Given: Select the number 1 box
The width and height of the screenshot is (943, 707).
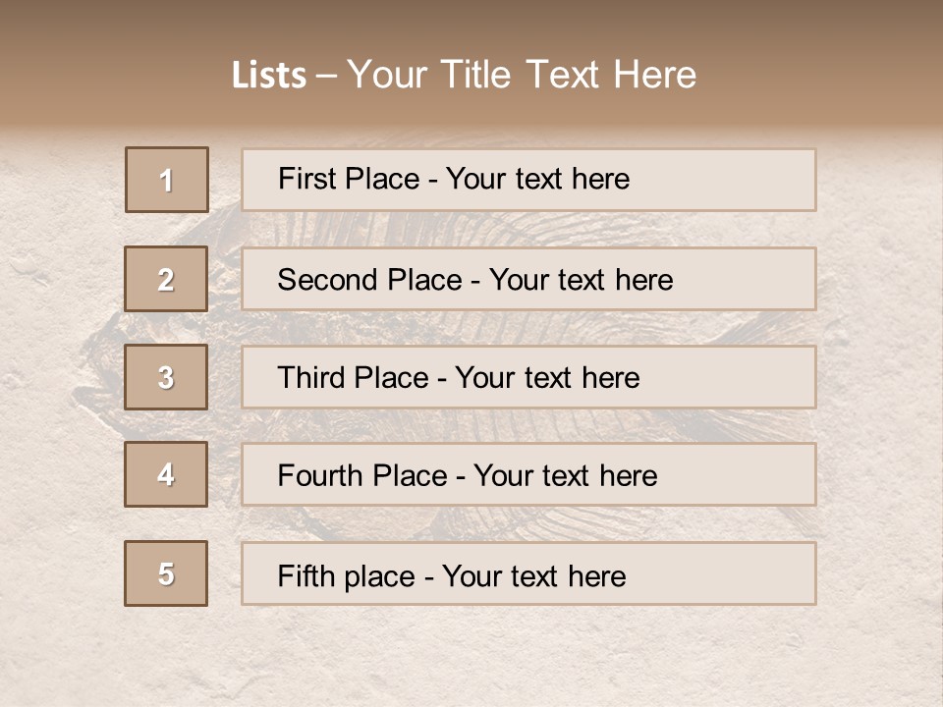Looking at the screenshot, I should (167, 180).
